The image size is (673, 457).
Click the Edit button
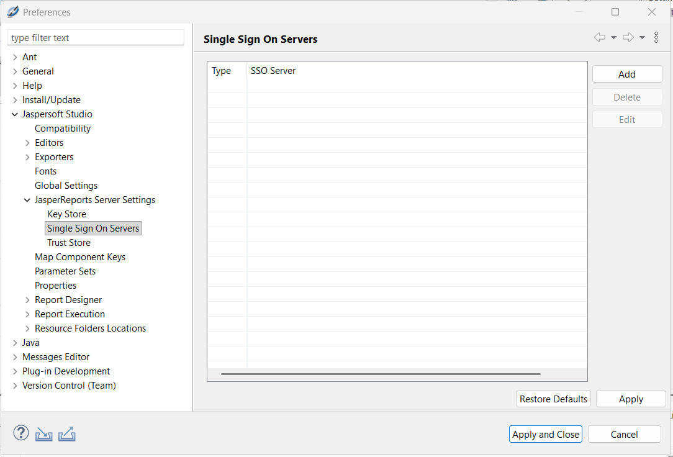click(627, 120)
